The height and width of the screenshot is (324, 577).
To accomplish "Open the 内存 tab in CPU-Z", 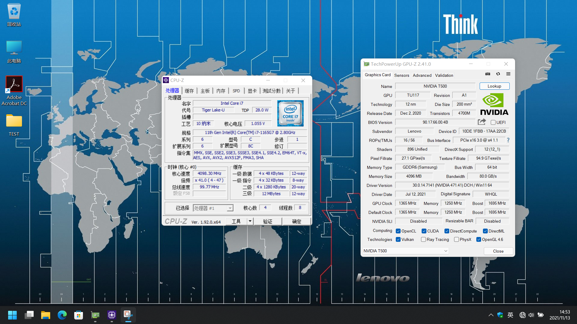I will (x=221, y=91).
